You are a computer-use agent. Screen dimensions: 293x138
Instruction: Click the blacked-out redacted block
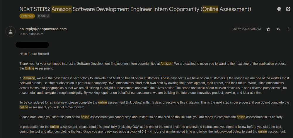coord(32,45)
